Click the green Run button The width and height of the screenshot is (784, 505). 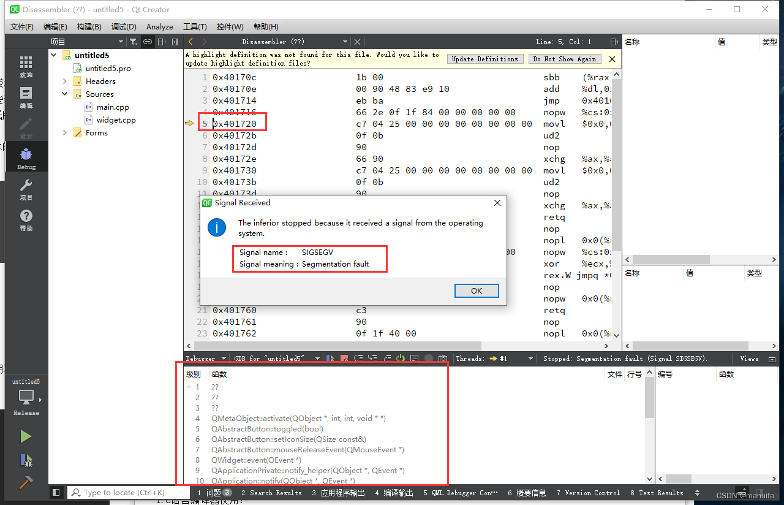[26, 436]
